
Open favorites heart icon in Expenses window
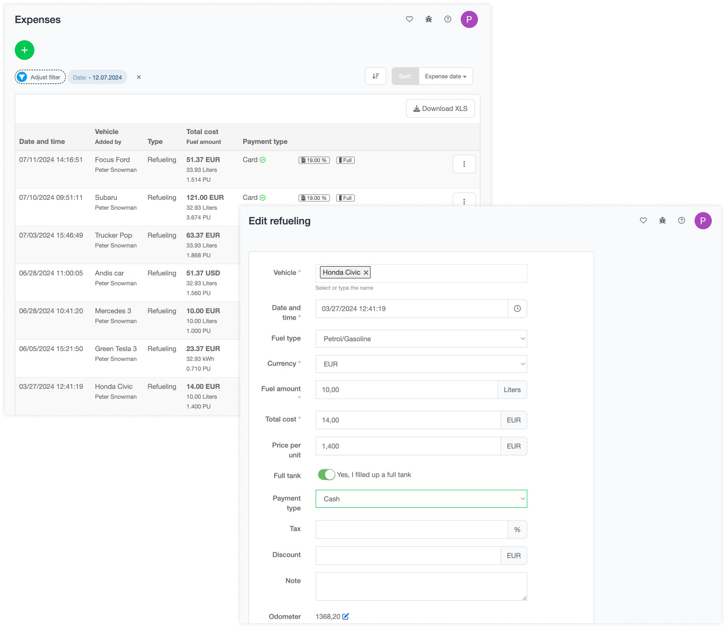[x=410, y=19]
